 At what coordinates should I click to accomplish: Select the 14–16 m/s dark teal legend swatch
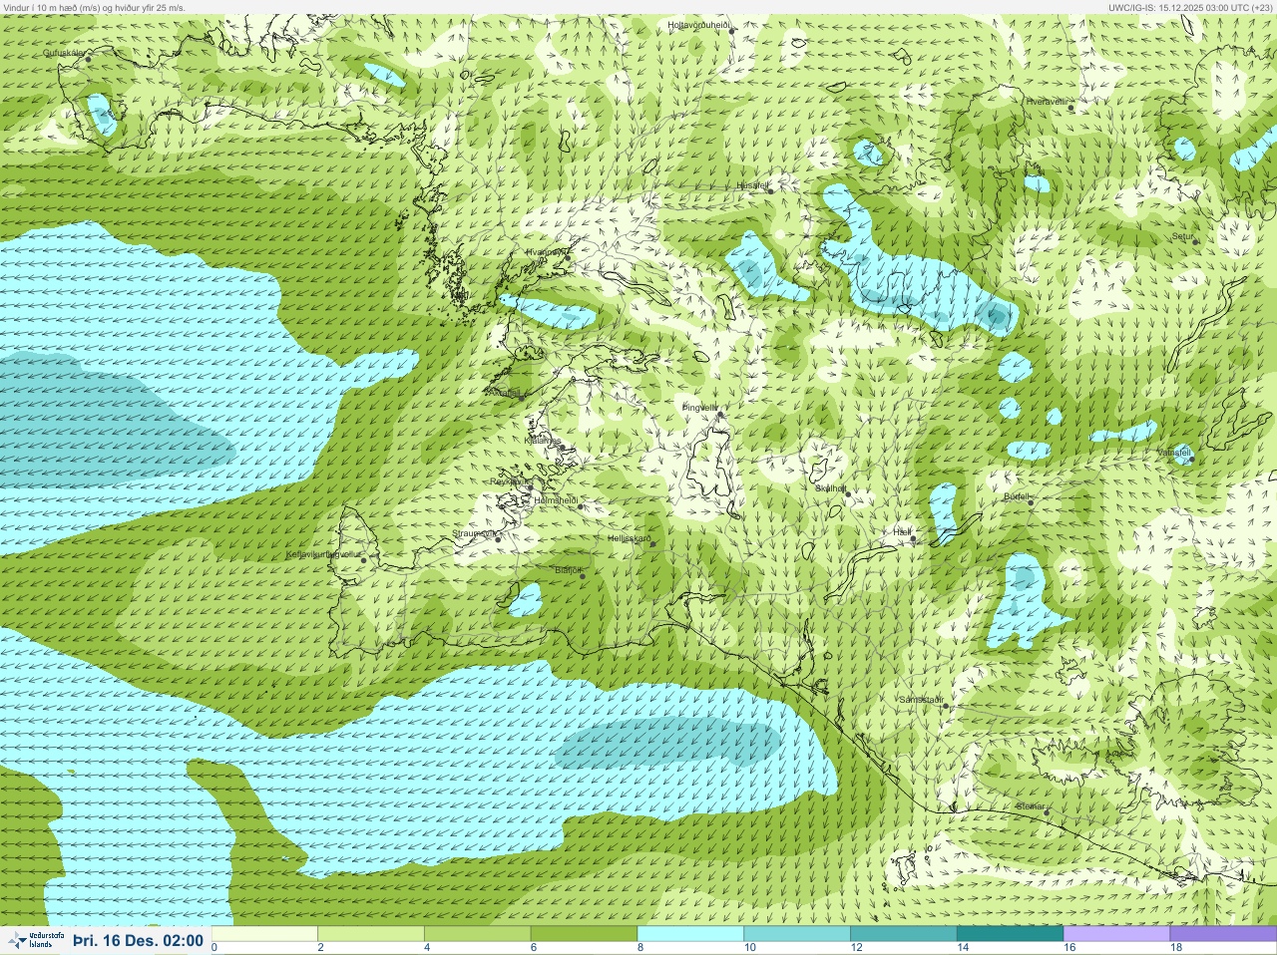(x=1010, y=934)
